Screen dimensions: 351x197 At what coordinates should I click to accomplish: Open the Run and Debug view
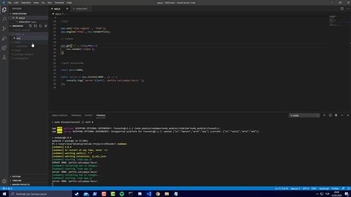(4, 38)
